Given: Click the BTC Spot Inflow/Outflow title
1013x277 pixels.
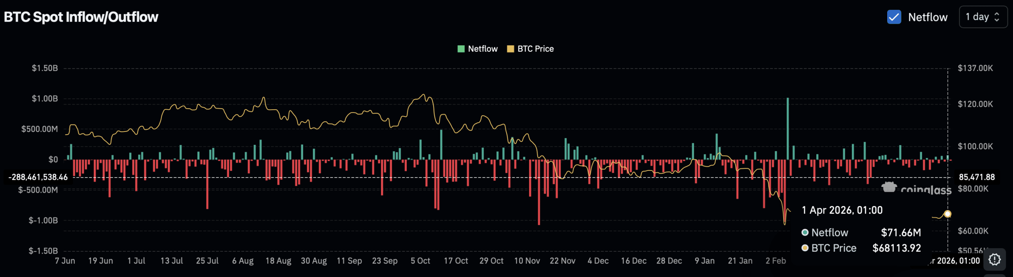Looking at the screenshot, I should (x=81, y=17).
